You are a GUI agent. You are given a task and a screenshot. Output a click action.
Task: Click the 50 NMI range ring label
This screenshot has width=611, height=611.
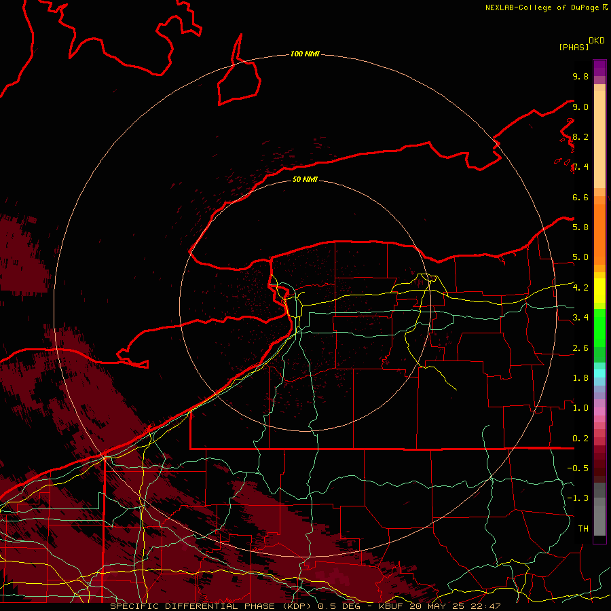pos(305,179)
